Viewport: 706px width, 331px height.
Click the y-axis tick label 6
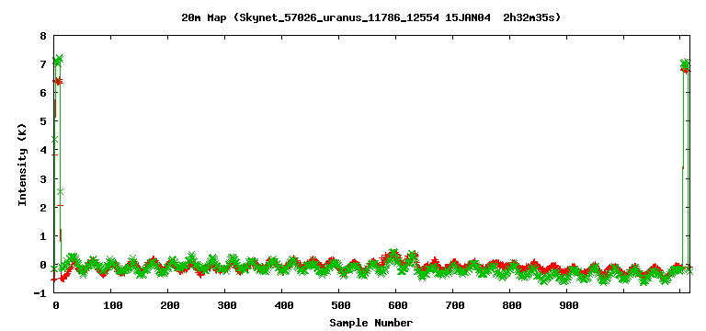point(43,93)
